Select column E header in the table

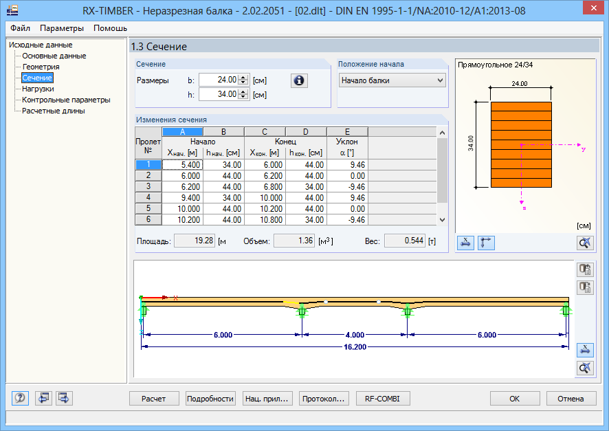347,131
